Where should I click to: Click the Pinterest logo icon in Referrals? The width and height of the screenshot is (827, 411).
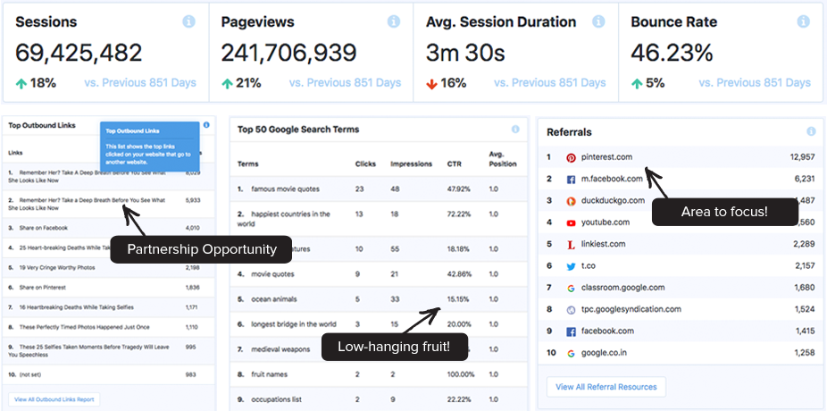click(x=571, y=158)
